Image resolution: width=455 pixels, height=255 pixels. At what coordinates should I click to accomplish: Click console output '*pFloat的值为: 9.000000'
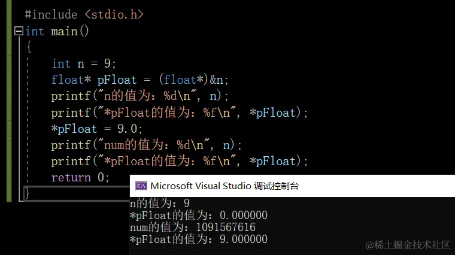[199, 239]
